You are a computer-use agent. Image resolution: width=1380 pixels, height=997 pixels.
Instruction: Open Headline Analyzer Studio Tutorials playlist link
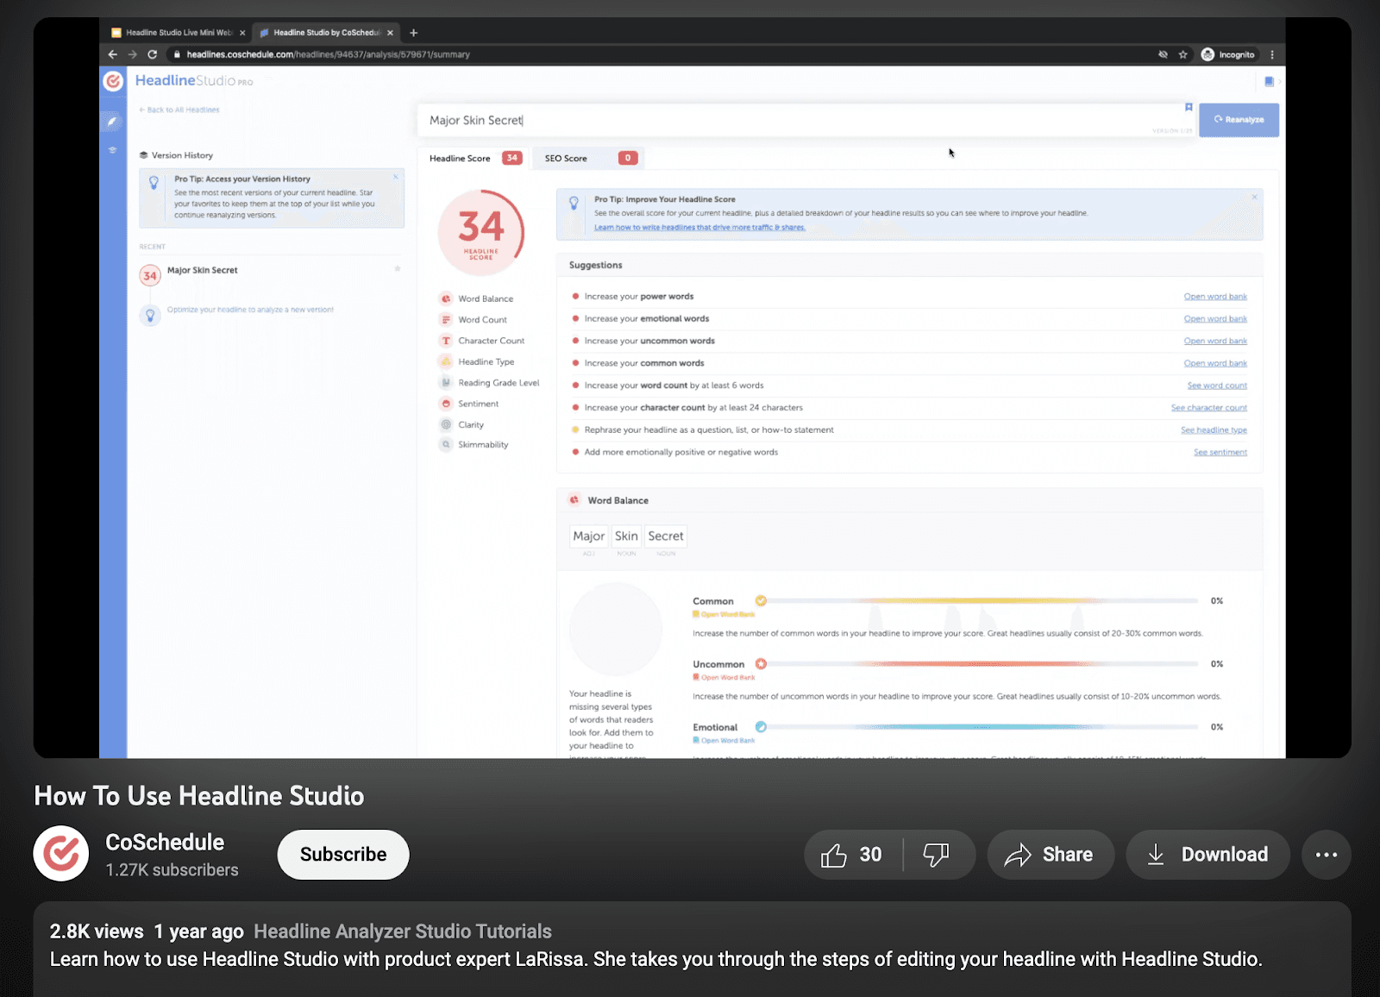(403, 931)
